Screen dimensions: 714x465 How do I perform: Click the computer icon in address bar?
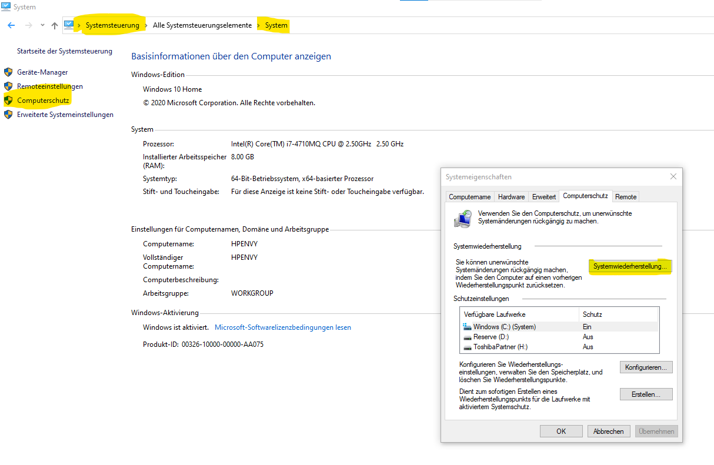[69, 25]
